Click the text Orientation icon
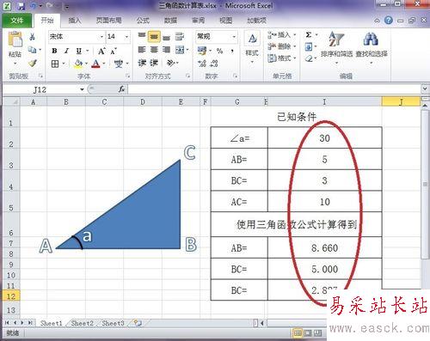 click(171, 63)
